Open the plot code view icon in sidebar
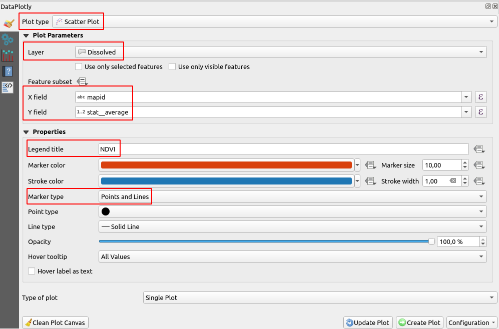This screenshot has width=499, height=329. point(8,86)
